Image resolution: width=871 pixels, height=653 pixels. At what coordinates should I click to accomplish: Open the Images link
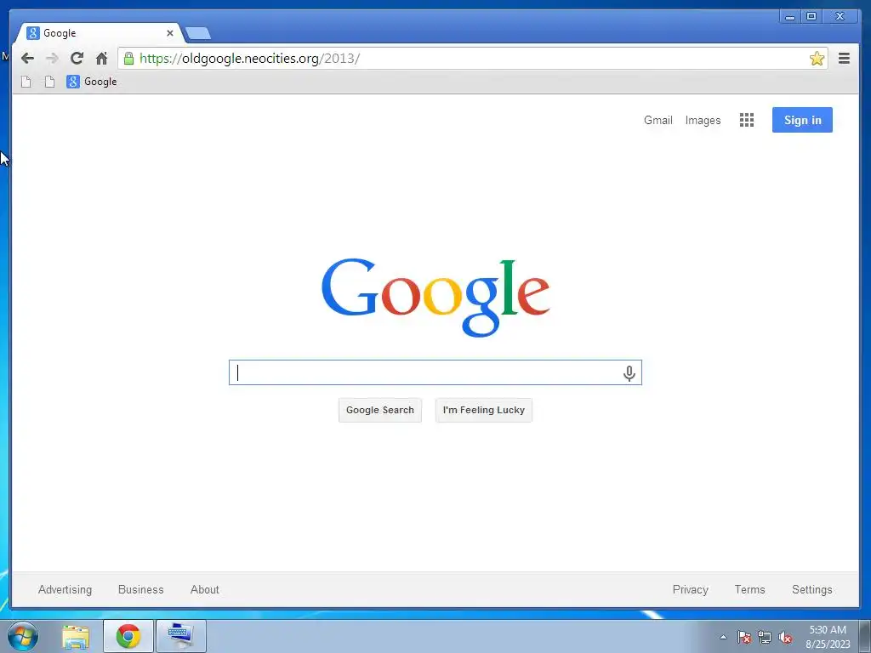pyautogui.click(x=703, y=120)
